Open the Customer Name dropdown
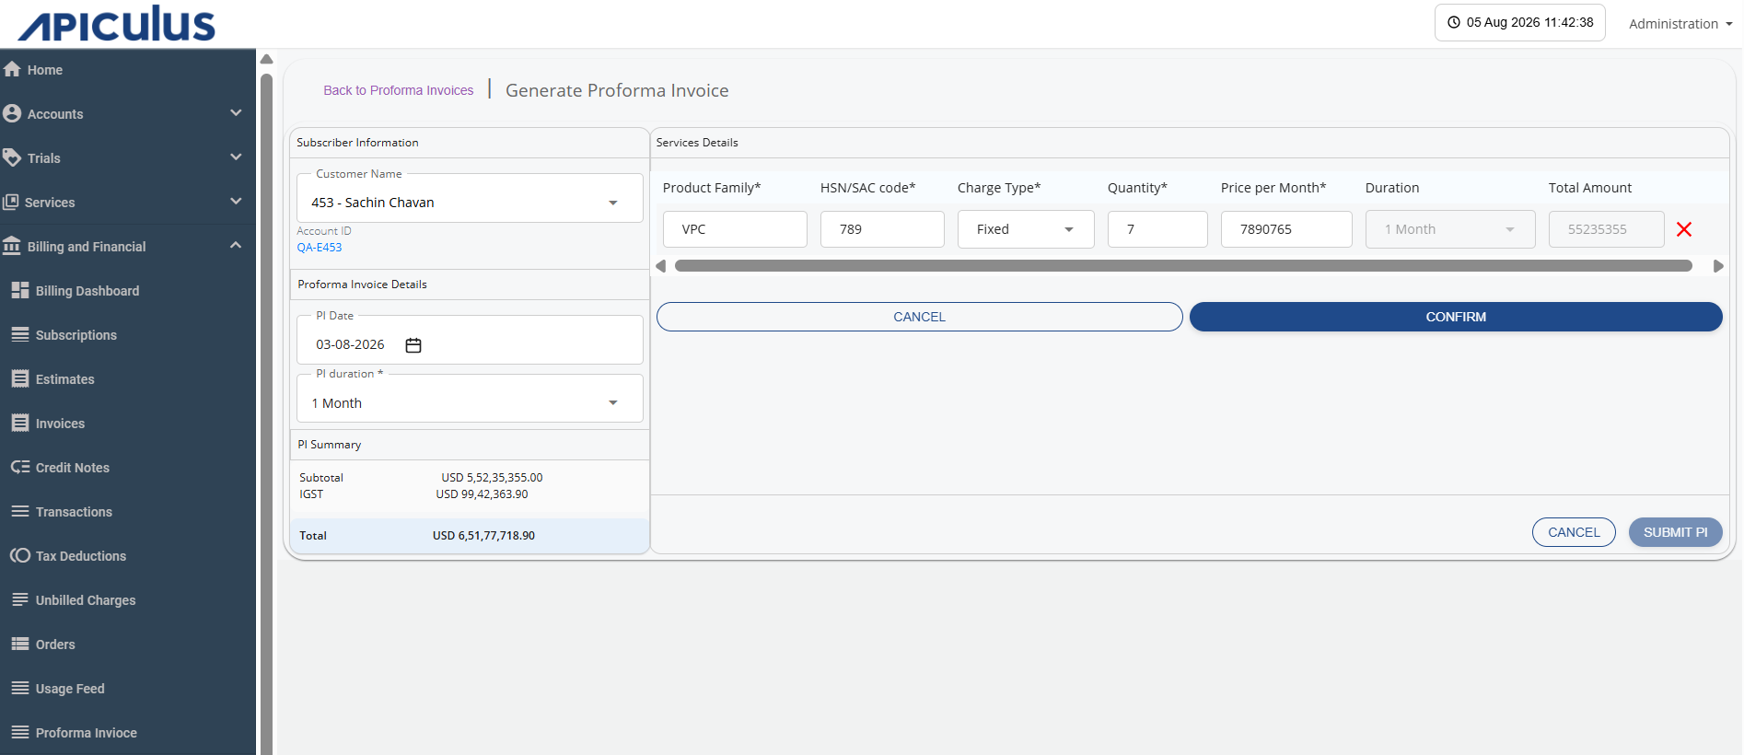 pyautogui.click(x=613, y=203)
